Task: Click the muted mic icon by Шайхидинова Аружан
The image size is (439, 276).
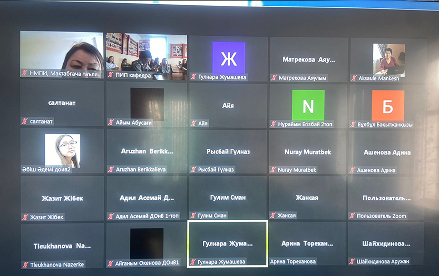Action: pos(351,261)
